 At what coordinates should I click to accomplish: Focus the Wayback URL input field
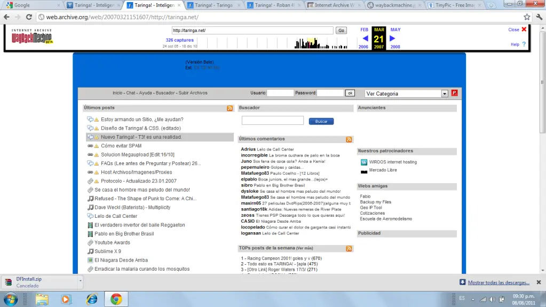coord(252,30)
